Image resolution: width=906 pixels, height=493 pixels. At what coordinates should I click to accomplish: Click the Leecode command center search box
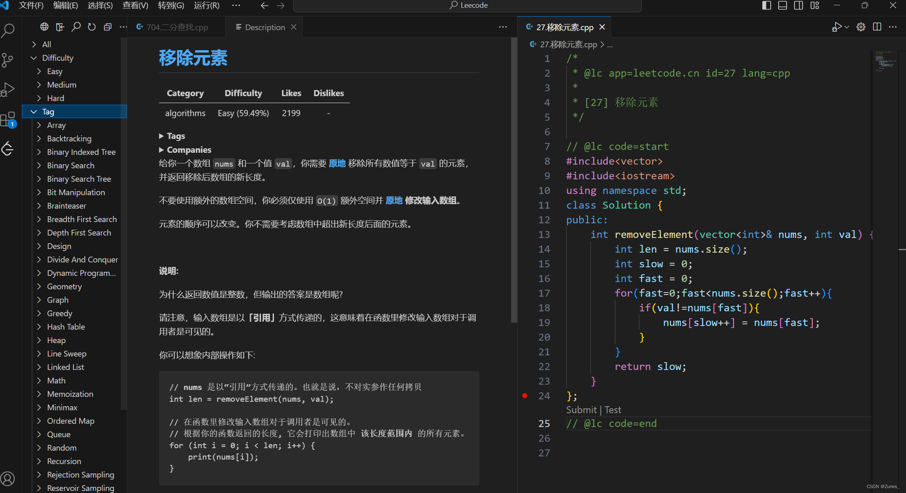(467, 5)
